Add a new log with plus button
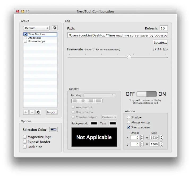This screenshot has height=177, width=191. [26, 112]
